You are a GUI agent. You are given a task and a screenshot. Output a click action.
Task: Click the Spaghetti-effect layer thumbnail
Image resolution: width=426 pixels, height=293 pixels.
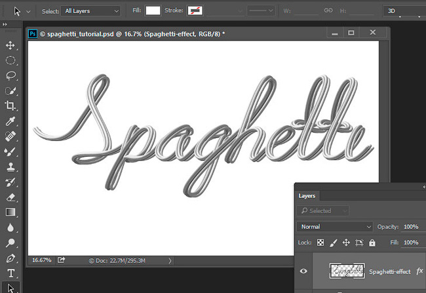tap(347, 271)
